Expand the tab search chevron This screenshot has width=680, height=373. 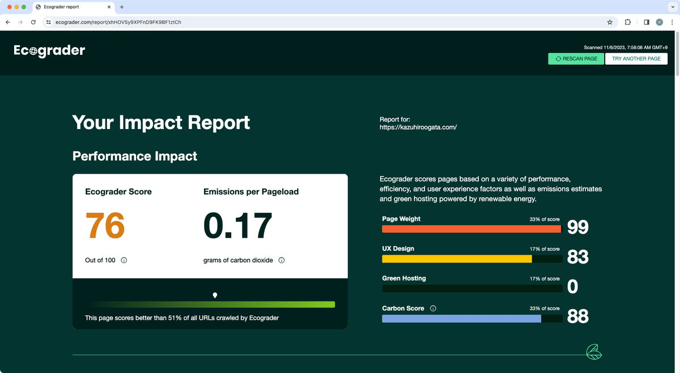click(x=671, y=7)
